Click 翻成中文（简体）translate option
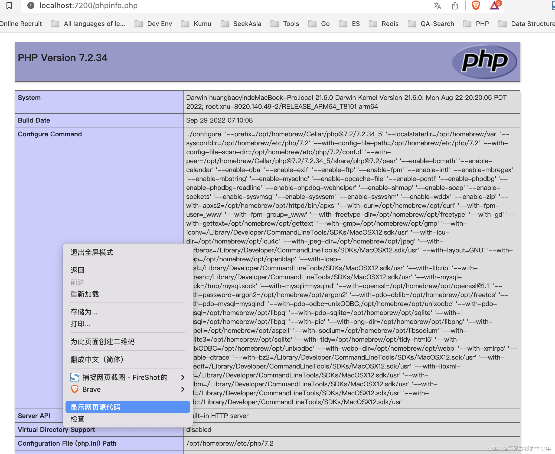 point(97,359)
